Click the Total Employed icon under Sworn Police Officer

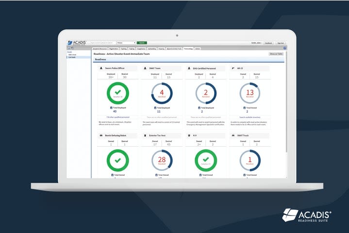(x=111, y=107)
